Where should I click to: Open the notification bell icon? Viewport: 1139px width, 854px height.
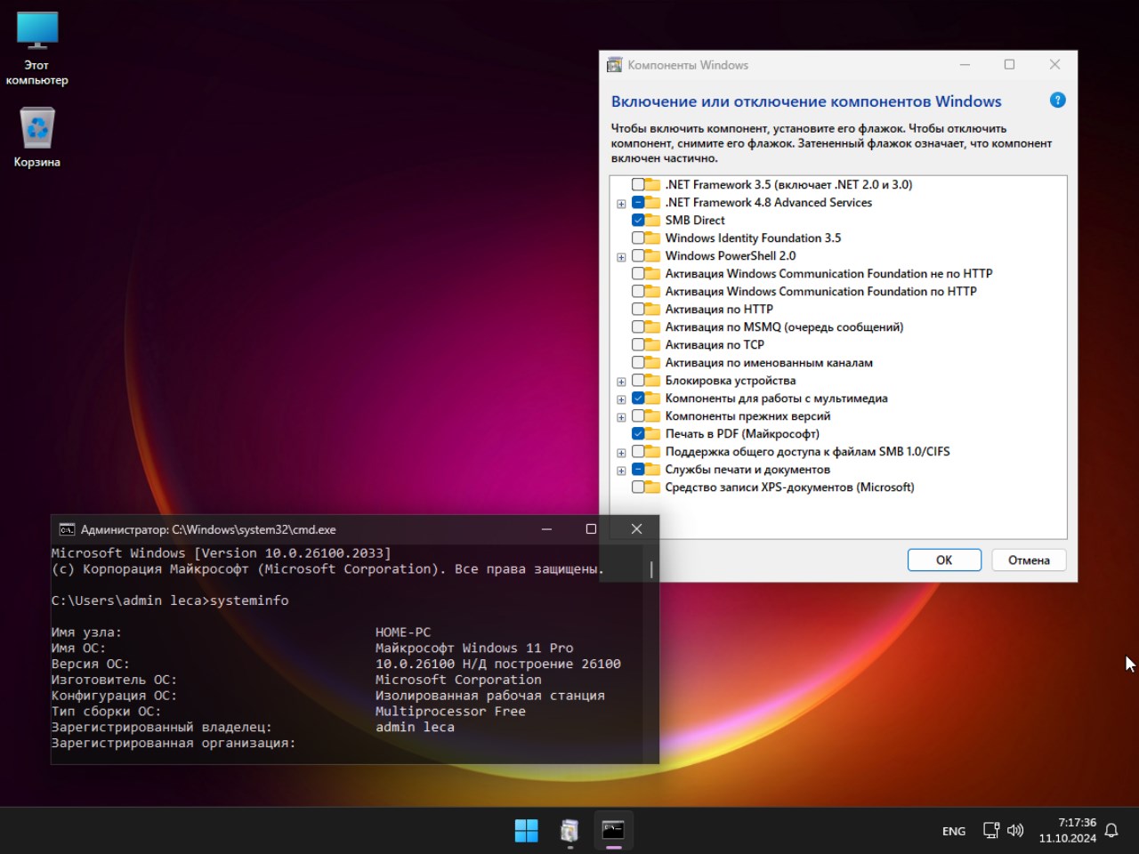coord(1111,830)
